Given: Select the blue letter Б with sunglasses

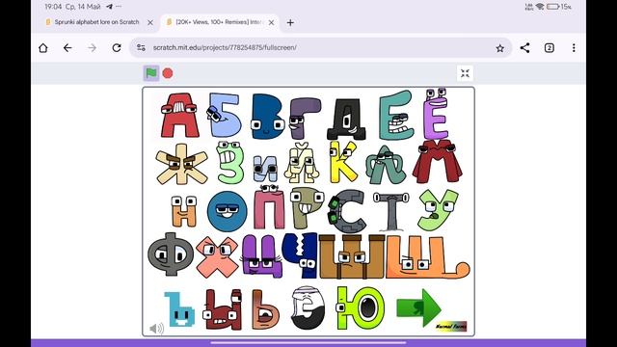Looking at the screenshot, I should pyautogui.click(x=224, y=115).
